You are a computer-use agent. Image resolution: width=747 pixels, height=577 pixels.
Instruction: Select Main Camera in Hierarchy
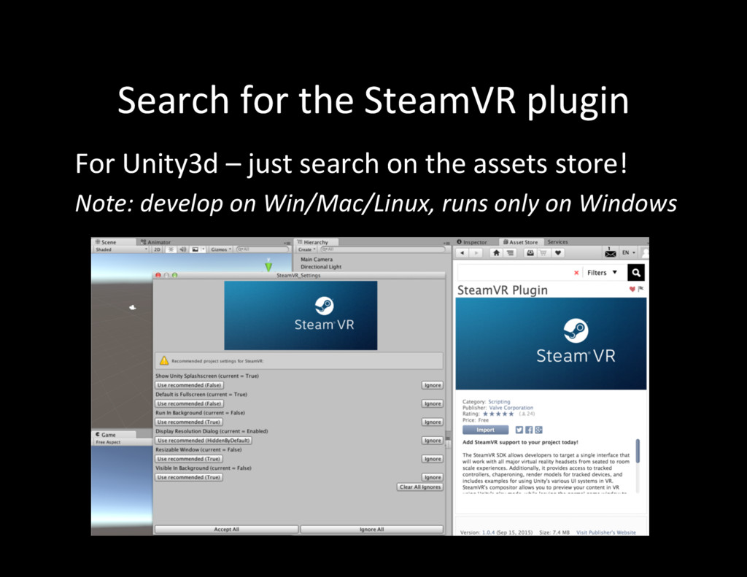point(317,260)
